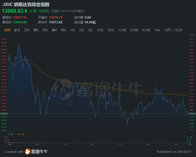Switch to the 季K quarterly tab

[54, 30]
